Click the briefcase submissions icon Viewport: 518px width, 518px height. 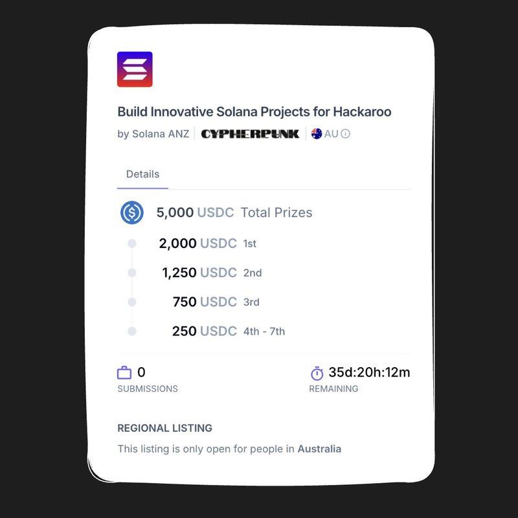point(124,373)
